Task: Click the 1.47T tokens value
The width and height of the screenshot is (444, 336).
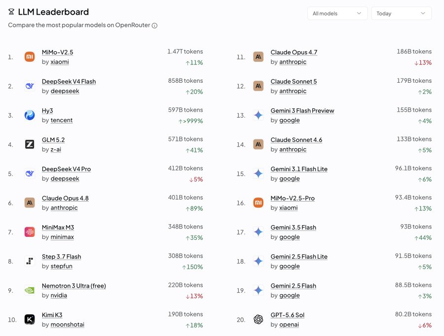Action: [185, 51]
